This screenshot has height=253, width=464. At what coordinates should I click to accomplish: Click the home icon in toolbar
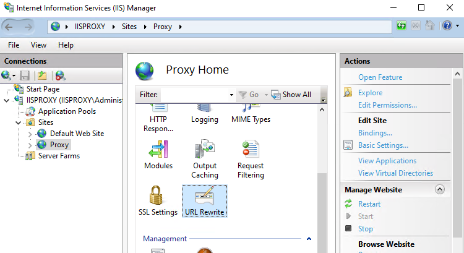430,26
